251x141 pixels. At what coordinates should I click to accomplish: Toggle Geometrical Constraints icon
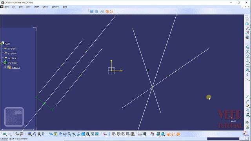[107, 11]
